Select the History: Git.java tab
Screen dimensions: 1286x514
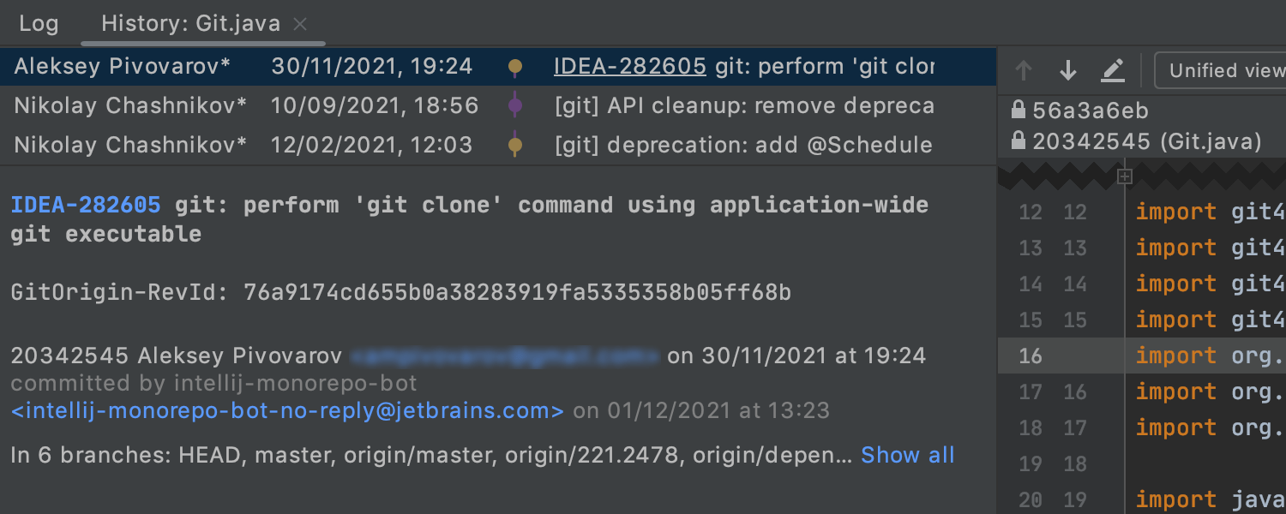click(190, 23)
